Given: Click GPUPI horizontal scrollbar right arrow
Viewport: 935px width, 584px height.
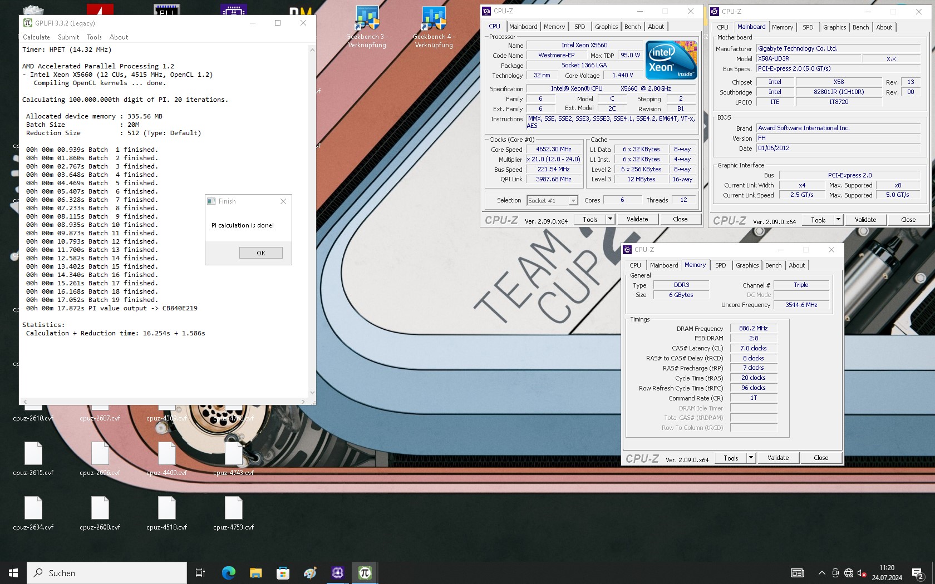Looking at the screenshot, I should coord(303,402).
